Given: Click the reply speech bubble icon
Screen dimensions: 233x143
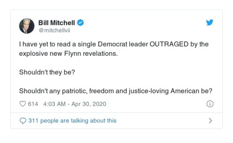Looking at the screenshot, I should click(22, 121).
